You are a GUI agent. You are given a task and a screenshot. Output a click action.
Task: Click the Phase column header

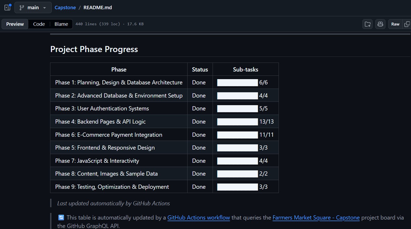[x=119, y=69]
